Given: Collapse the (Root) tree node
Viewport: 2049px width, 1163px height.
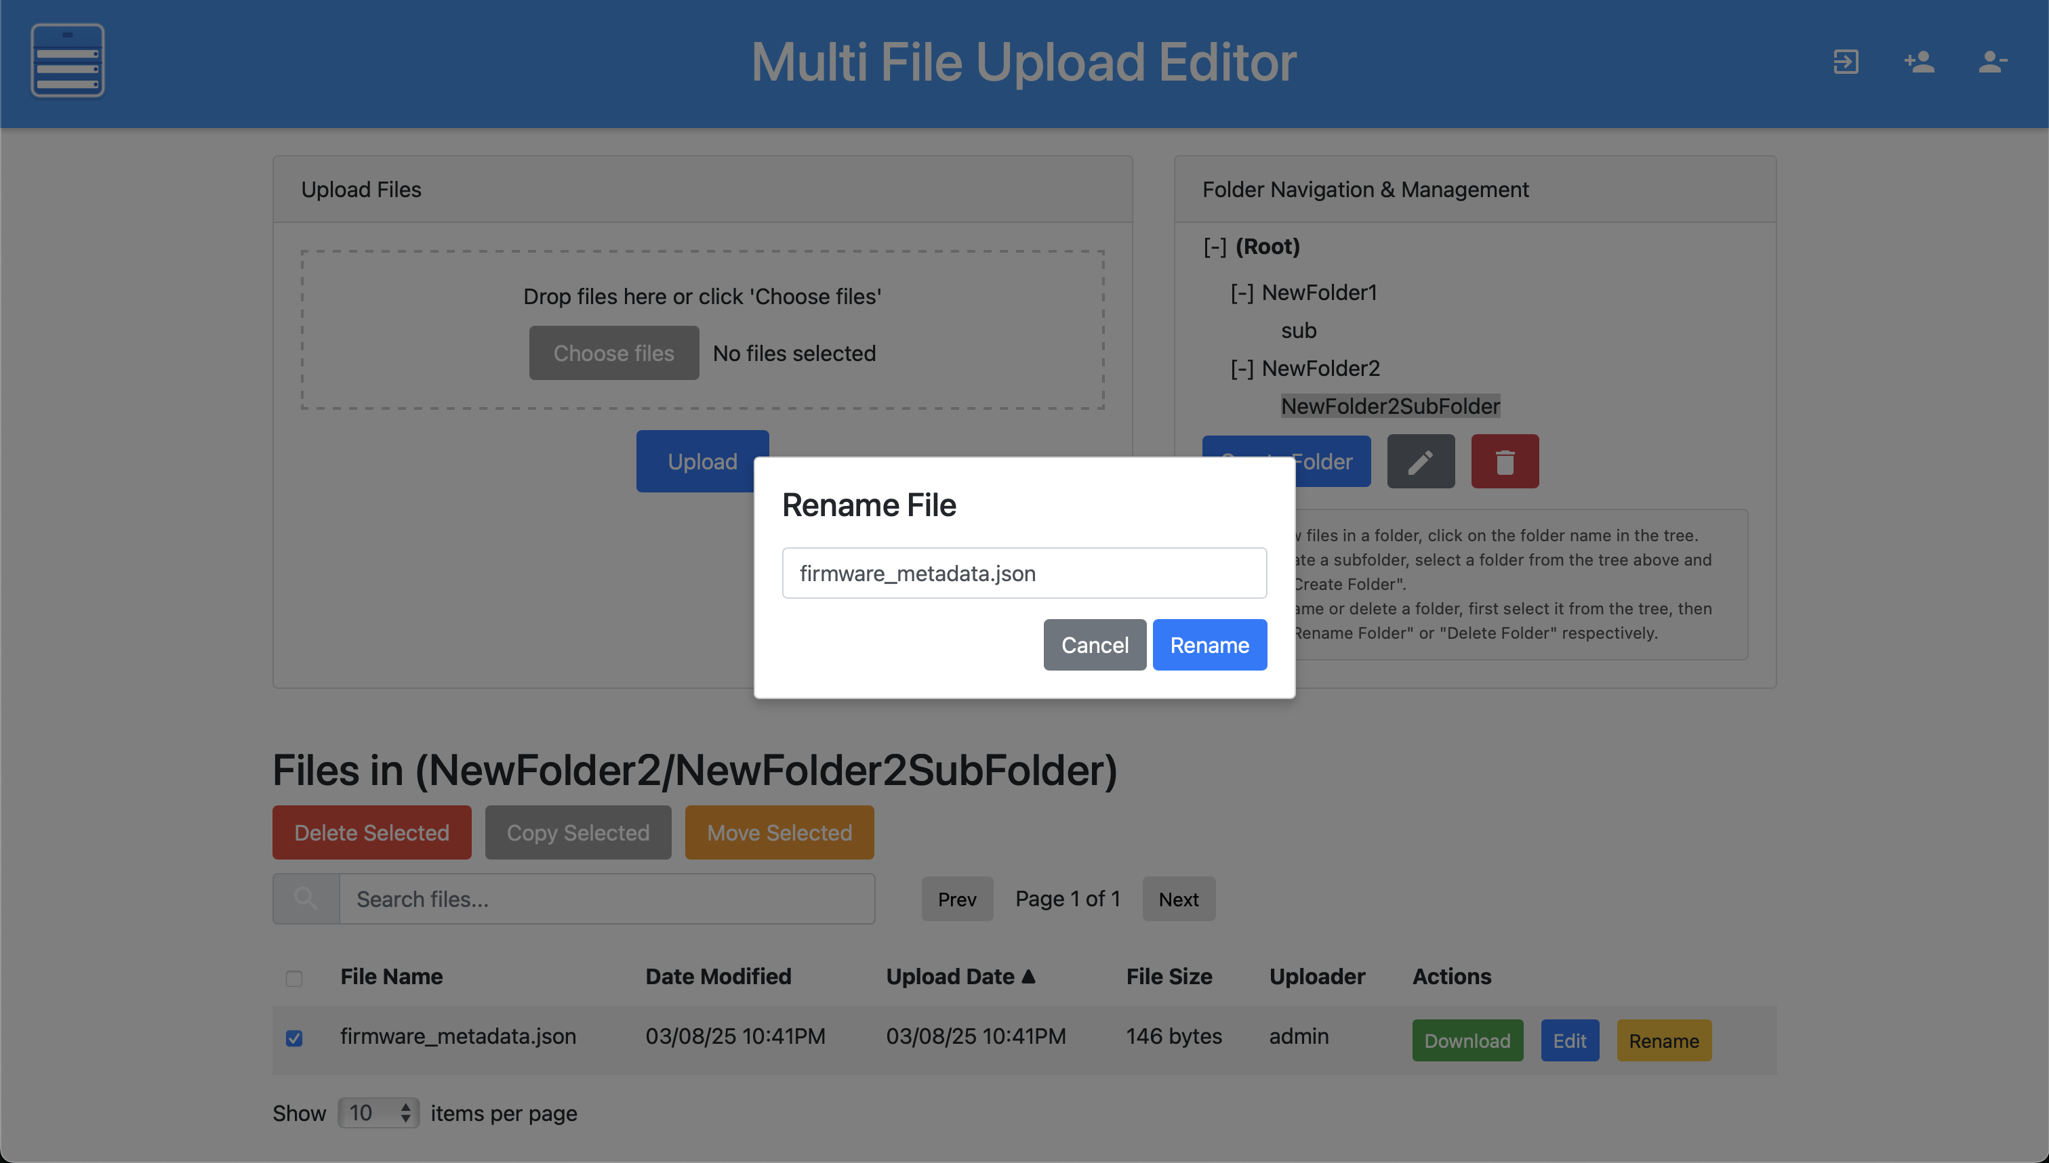Looking at the screenshot, I should (1214, 247).
